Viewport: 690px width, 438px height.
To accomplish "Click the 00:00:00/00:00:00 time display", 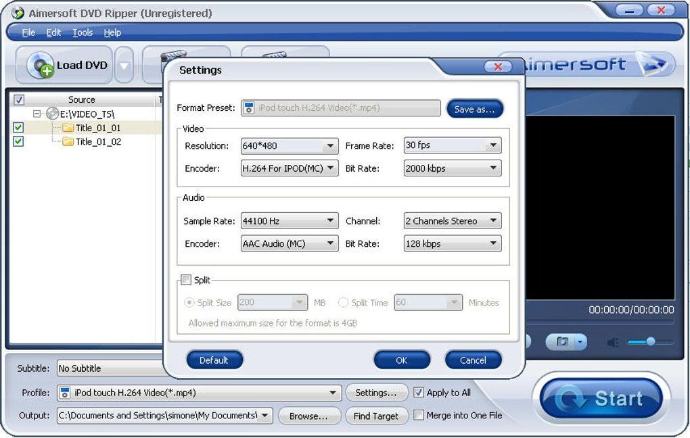I will 631,310.
